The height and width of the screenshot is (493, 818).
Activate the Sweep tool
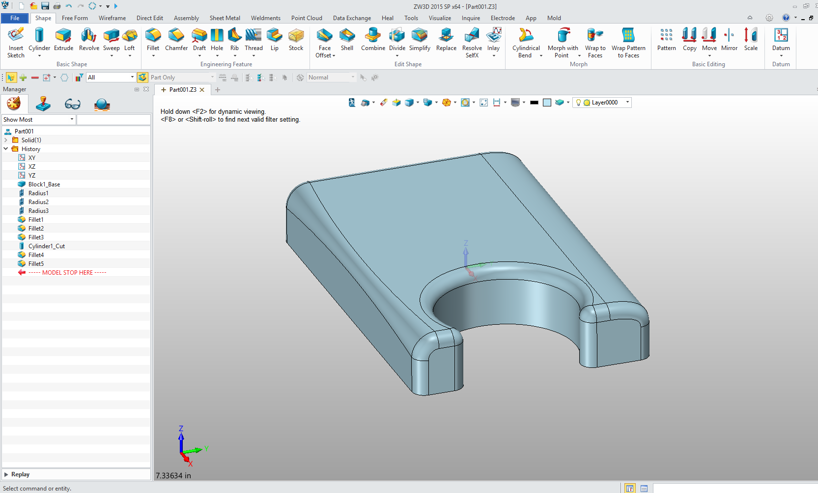click(x=112, y=39)
